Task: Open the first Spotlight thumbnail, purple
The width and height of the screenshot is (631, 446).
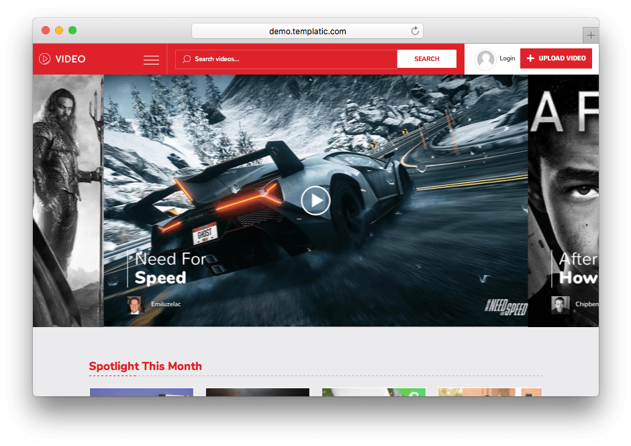Action: pyautogui.click(x=142, y=392)
